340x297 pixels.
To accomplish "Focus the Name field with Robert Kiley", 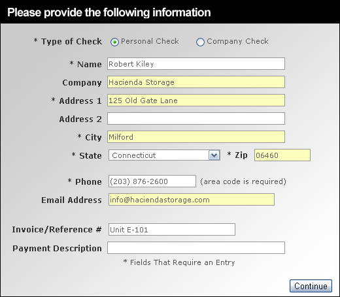I will tap(196, 64).
